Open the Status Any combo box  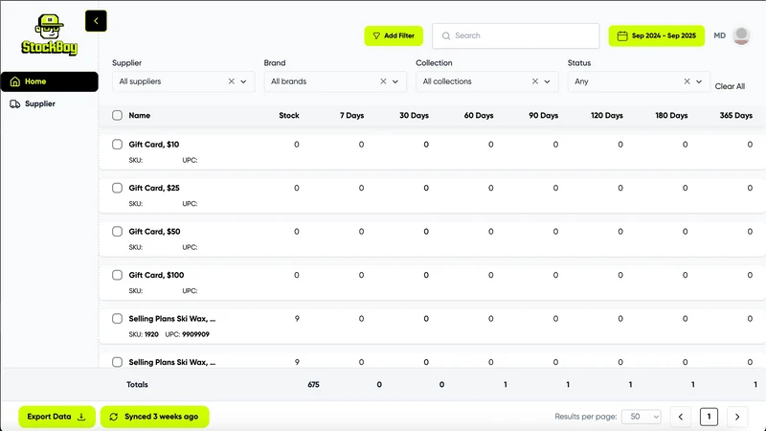(639, 81)
